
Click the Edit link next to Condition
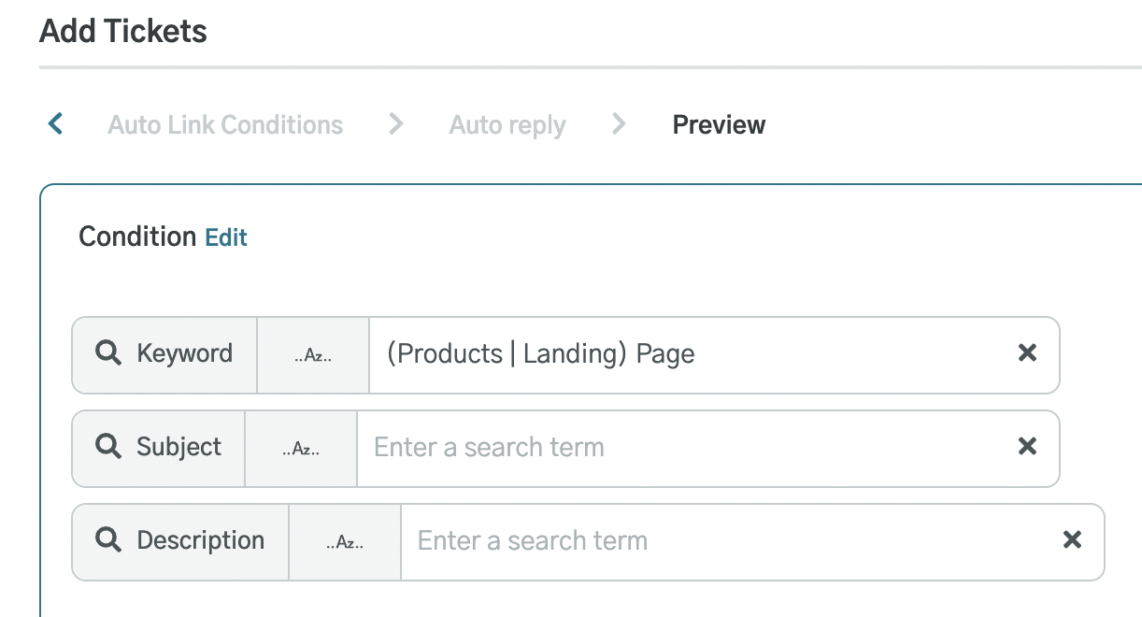(x=226, y=237)
